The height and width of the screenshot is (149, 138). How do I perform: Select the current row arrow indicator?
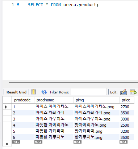6,107
